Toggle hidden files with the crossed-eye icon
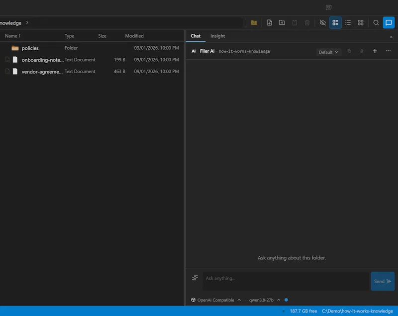The height and width of the screenshot is (316, 398). click(322, 22)
